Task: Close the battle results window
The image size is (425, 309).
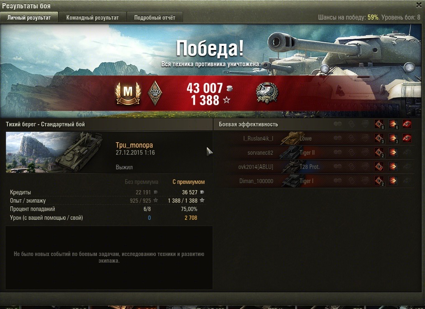Action: point(419,5)
